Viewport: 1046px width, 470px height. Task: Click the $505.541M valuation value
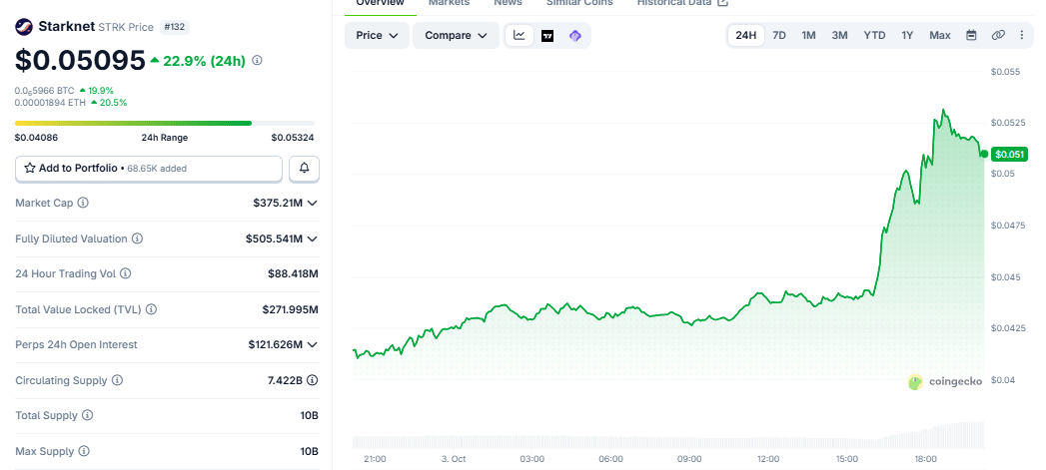[x=274, y=238]
